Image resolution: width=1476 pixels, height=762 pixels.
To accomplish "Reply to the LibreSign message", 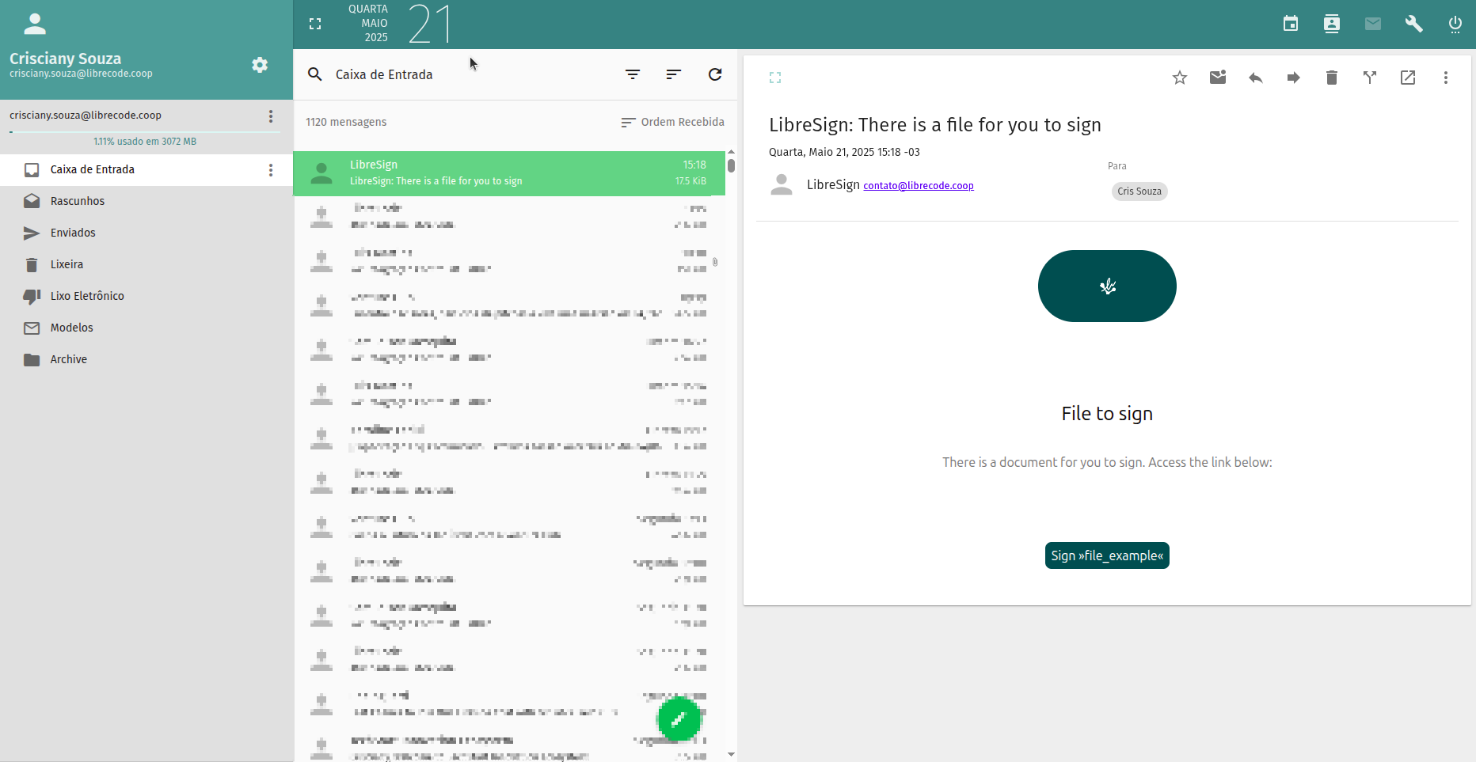I will [1256, 78].
